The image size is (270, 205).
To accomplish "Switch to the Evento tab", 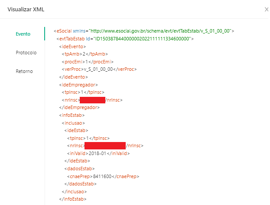I will point(23,34).
